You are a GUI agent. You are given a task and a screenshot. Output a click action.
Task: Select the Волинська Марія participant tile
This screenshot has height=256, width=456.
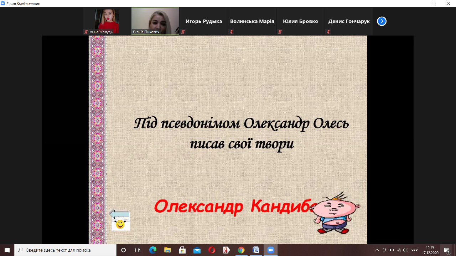coord(252,21)
